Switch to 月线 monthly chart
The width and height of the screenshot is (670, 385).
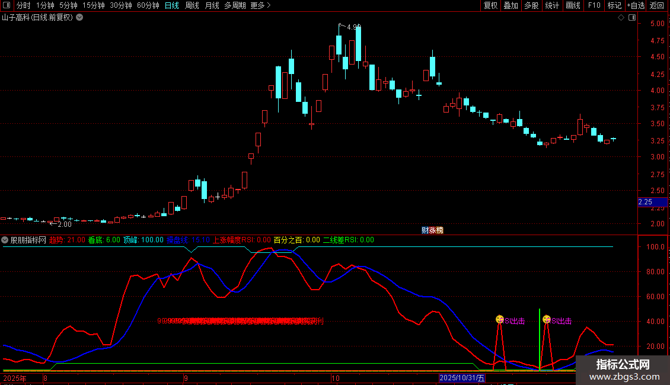click(212, 5)
